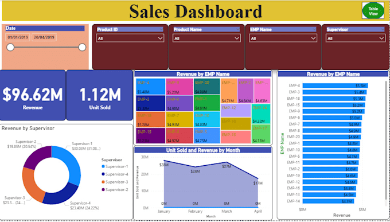Click the right date slider handle
The height and width of the screenshot is (222, 390).
click(x=82, y=47)
